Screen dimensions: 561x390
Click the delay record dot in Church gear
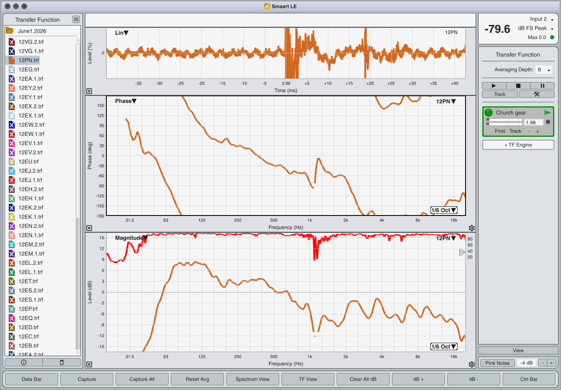tap(548, 122)
